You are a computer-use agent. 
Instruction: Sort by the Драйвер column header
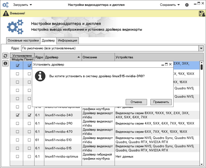(62, 57)
